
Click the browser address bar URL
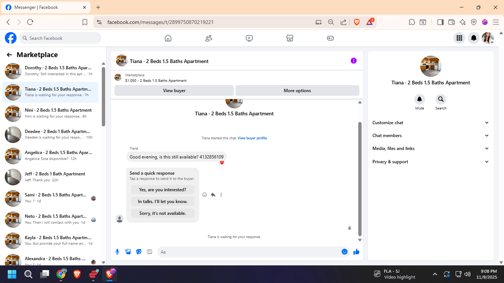[x=160, y=22]
